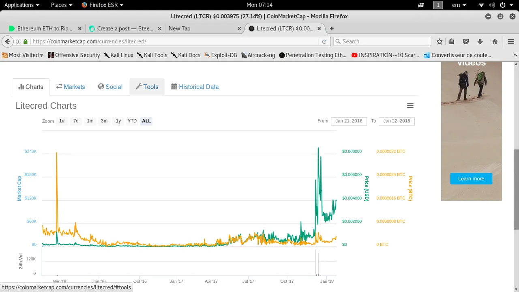The image size is (519, 292).
Task: Close the New Tab tab
Action: (x=239, y=28)
